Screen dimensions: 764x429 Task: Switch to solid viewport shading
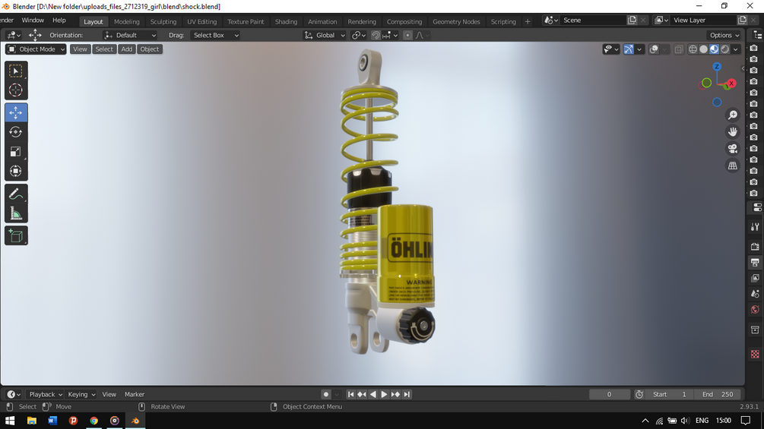704,49
